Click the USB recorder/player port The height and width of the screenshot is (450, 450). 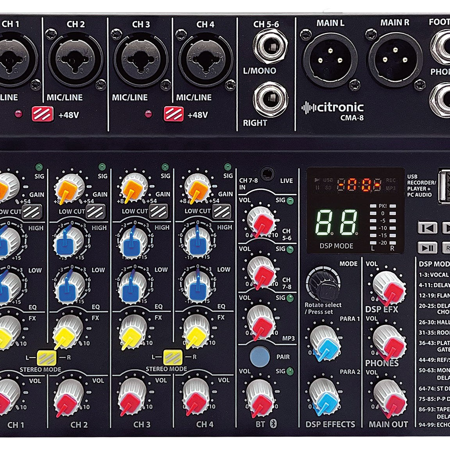444,187
